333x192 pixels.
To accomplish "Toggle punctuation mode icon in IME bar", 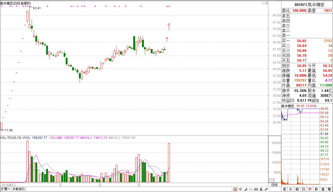I will click(250, 189).
